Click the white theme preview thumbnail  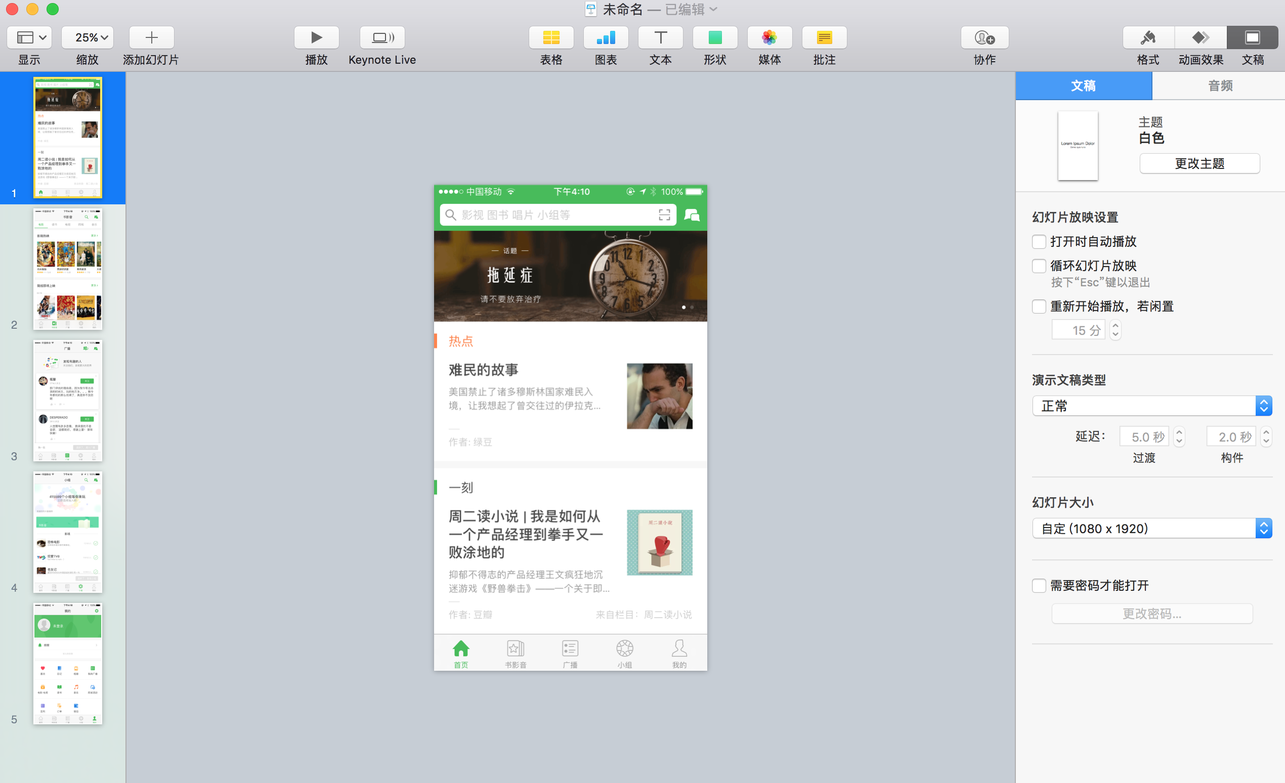pyautogui.click(x=1078, y=146)
